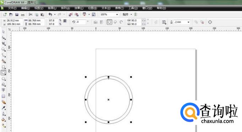Viewport: 242px width, 132px height.
Task: Open the 100% zoom level dropdown
Action: 117,15
